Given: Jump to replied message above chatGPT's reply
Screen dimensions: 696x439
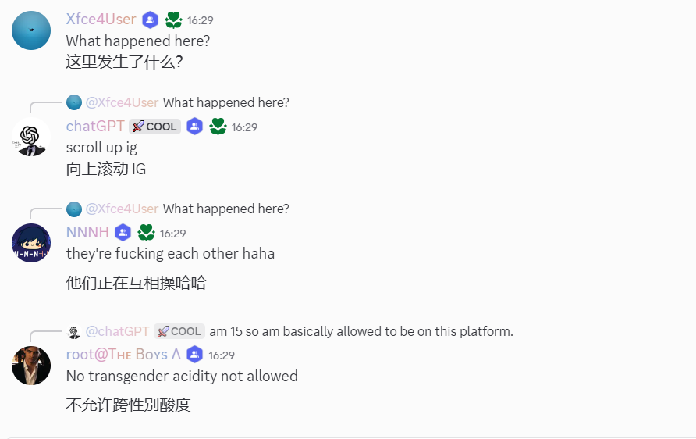Looking at the screenshot, I should pyautogui.click(x=226, y=102).
